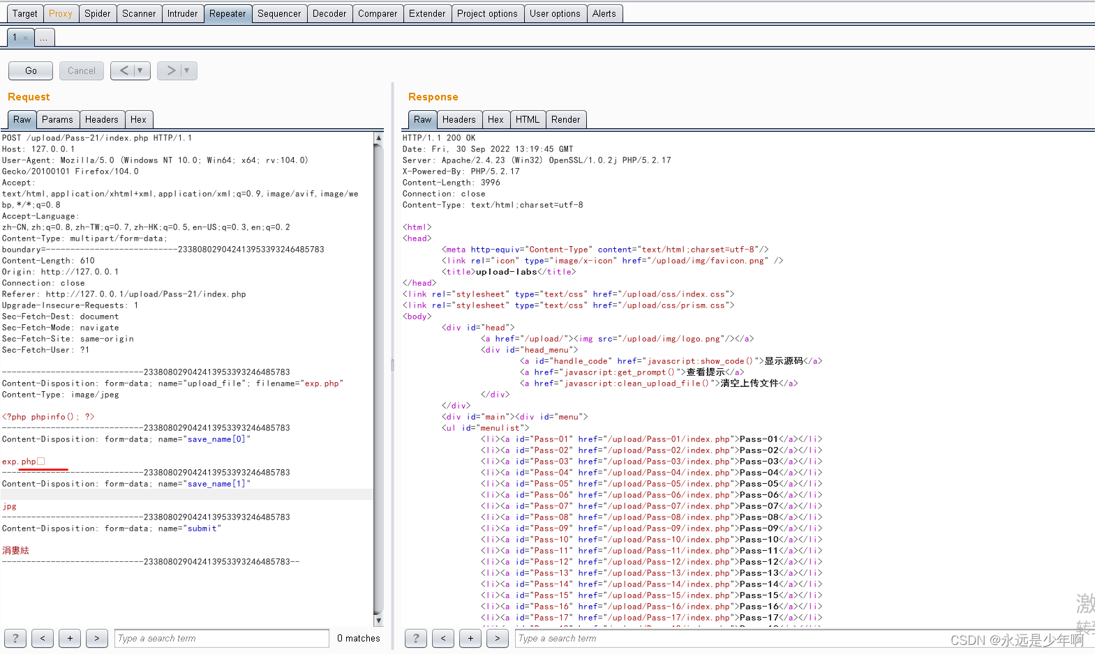Click the Cancel button
This screenshot has height=654, width=1095.
click(82, 70)
